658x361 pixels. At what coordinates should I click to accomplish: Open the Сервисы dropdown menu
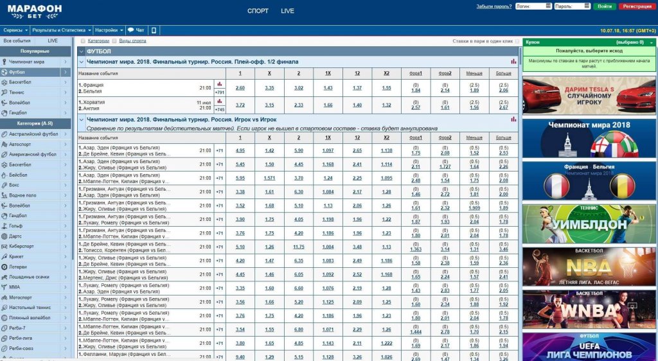[15, 30]
